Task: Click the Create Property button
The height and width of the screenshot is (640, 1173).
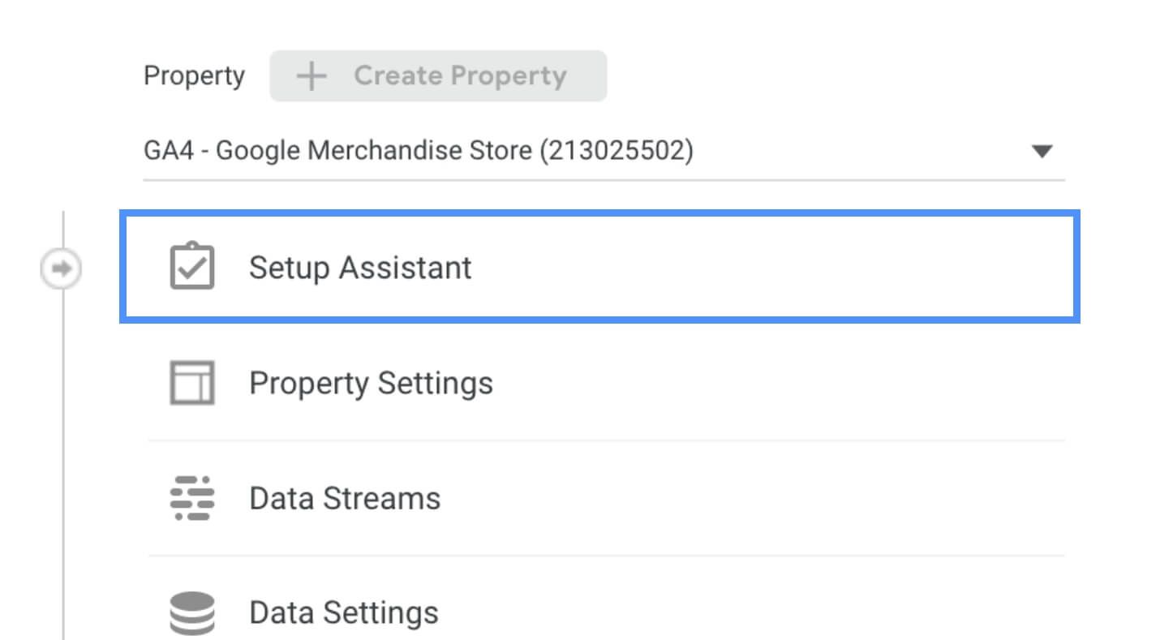Action: coord(438,75)
